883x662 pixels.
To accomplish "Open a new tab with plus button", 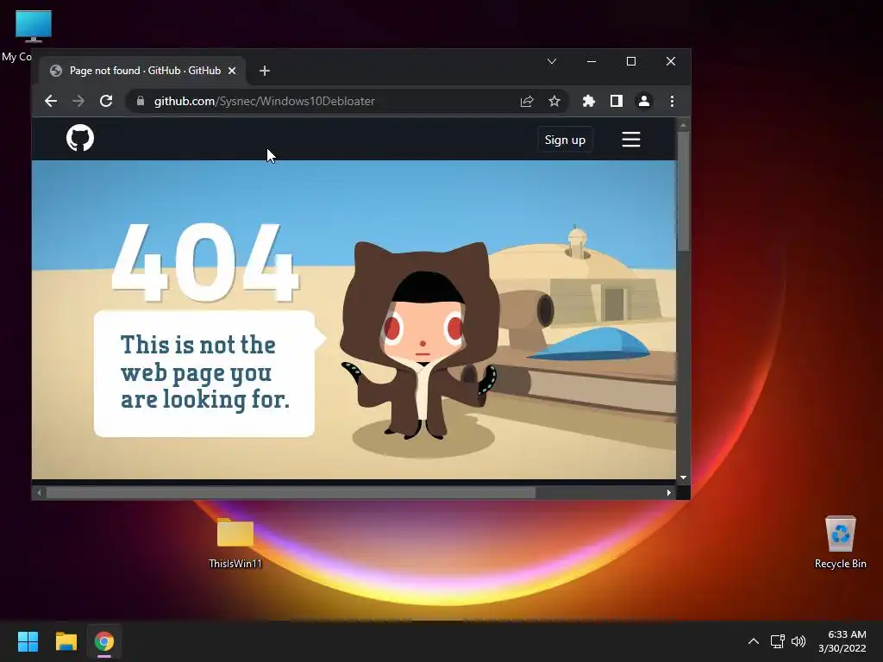I will (265, 71).
